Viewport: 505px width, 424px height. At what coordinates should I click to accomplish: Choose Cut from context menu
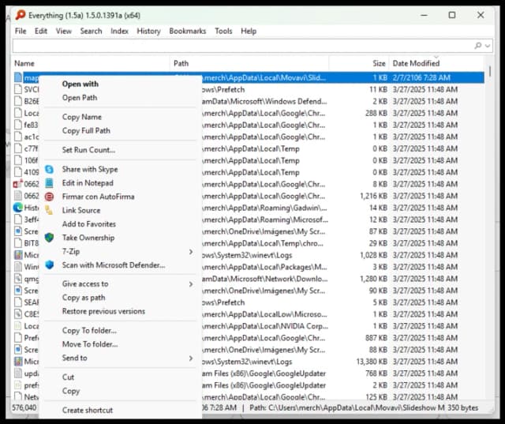click(69, 377)
